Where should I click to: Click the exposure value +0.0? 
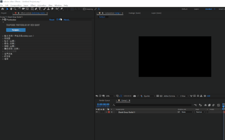(x=208, y=96)
